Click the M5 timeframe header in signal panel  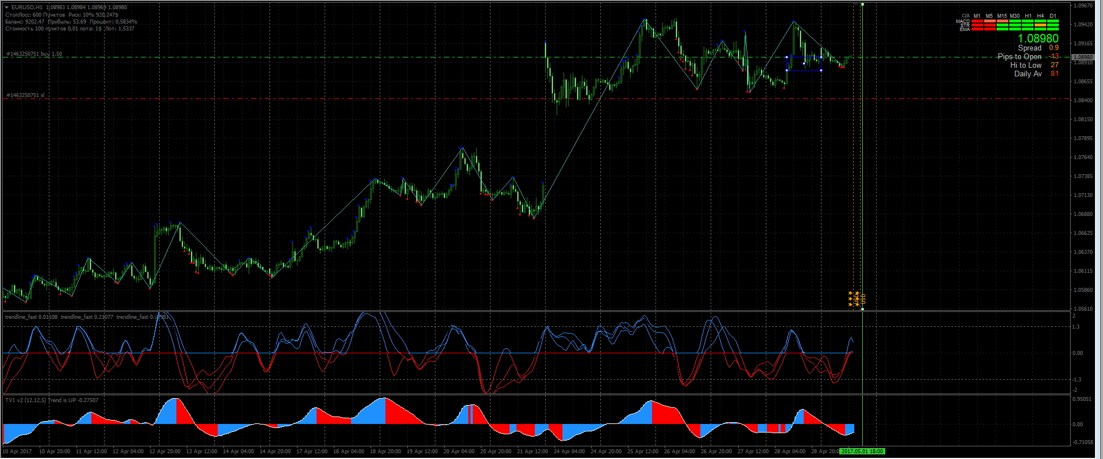click(x=989, y=16)
